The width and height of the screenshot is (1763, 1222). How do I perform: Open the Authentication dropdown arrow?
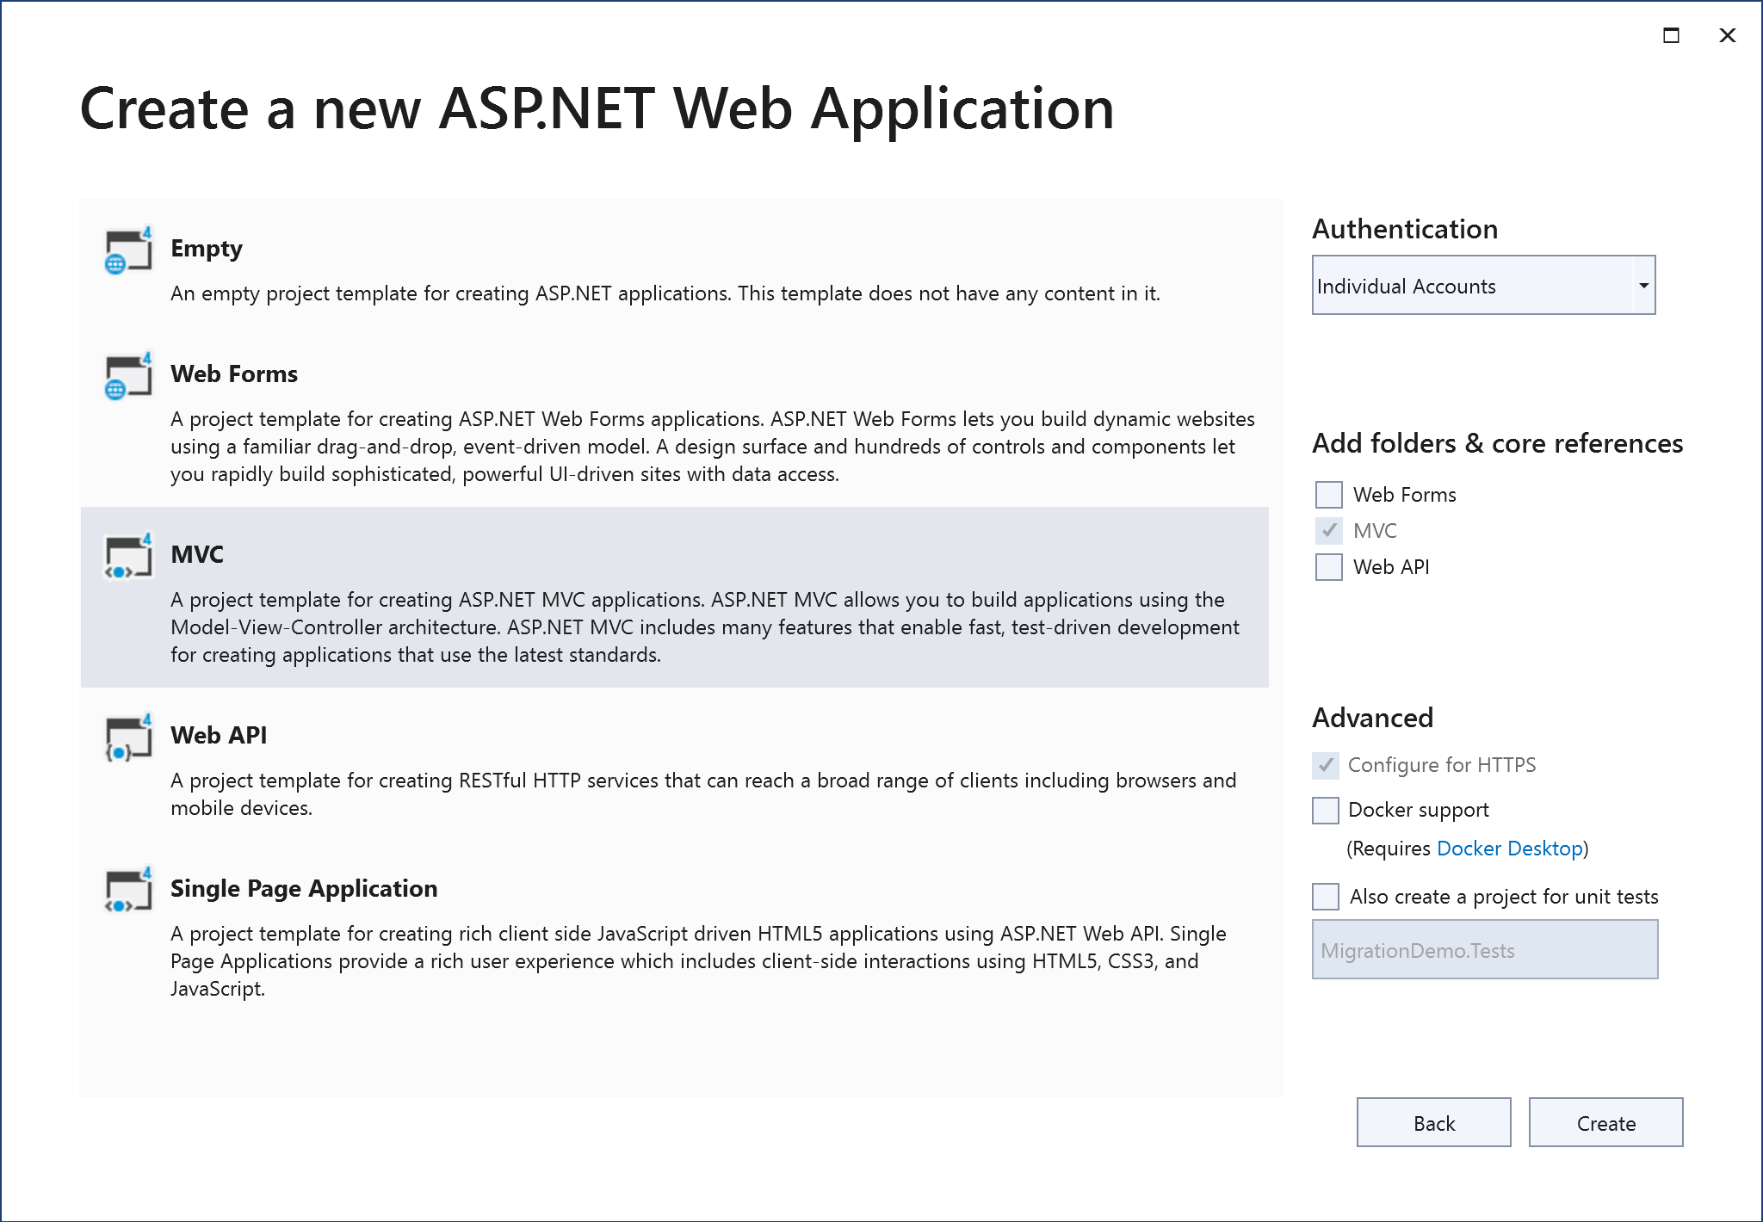pyautogui.click(x=1643, y=286)
